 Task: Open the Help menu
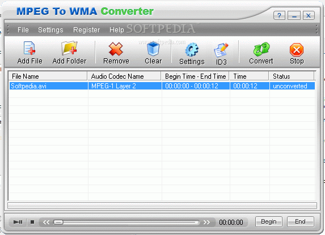[117, 30]
